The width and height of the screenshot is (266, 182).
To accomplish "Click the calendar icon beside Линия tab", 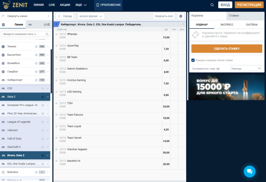I will 3,25.
